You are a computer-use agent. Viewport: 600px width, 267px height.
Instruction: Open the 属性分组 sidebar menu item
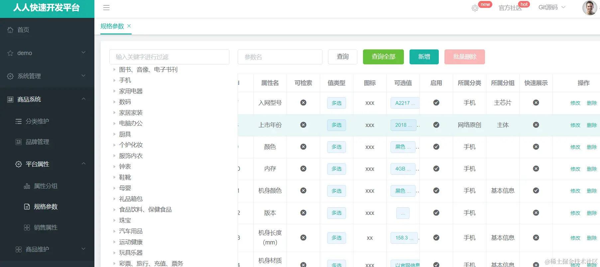(x=47, y=186)
